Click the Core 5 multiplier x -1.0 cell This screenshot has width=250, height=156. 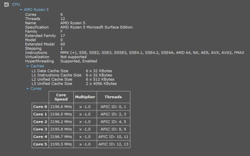tap(85, 144)
